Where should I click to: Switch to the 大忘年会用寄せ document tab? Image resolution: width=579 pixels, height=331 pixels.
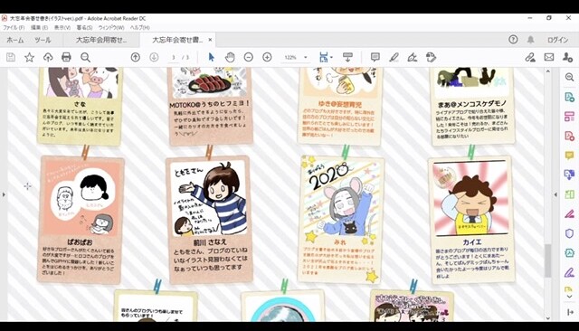pos(101,40)
